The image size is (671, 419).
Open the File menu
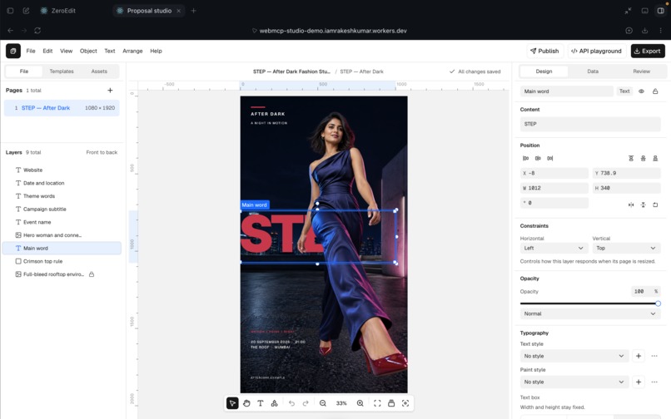[x=31, y=51]
